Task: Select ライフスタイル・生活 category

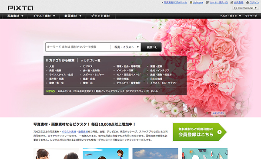Action: (x=61, y=75)
